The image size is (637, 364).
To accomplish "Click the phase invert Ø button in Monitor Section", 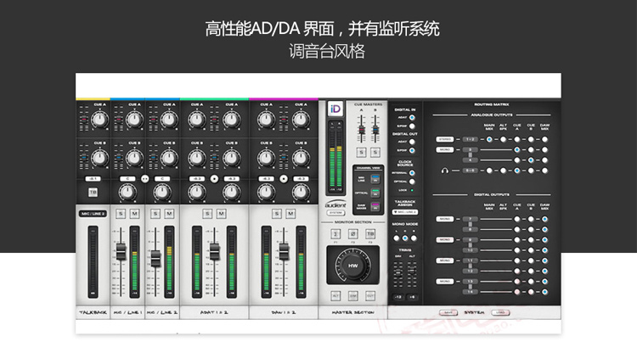I will click(x=353, y=233).
